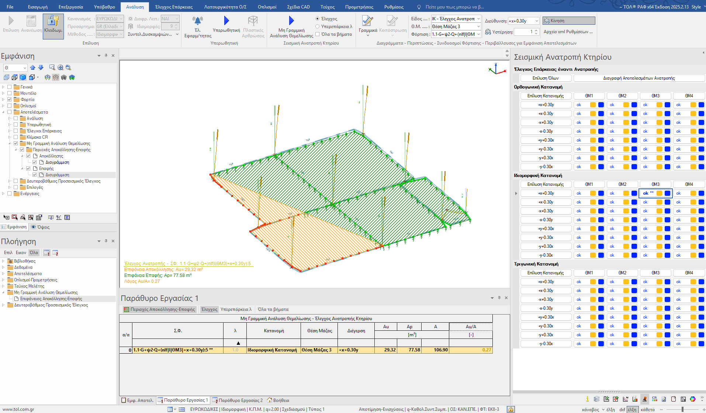The width and height of the screenshot is (706, 413).
Task: Click the Κλειδωμ. lock icon
Action: point(53,21)
